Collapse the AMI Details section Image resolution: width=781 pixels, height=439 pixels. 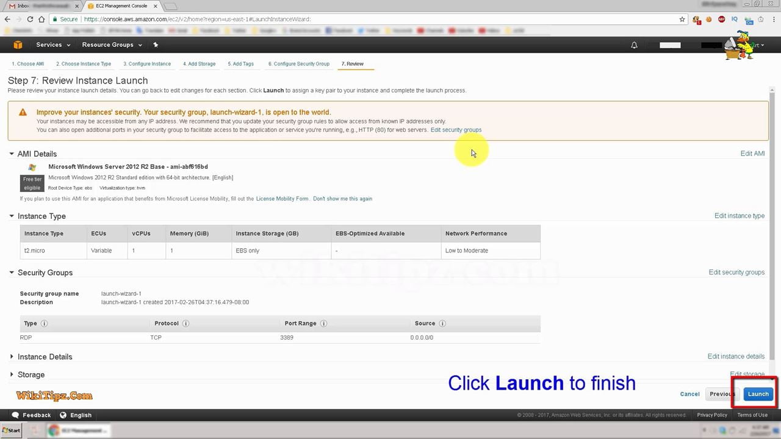pos(12,154)
